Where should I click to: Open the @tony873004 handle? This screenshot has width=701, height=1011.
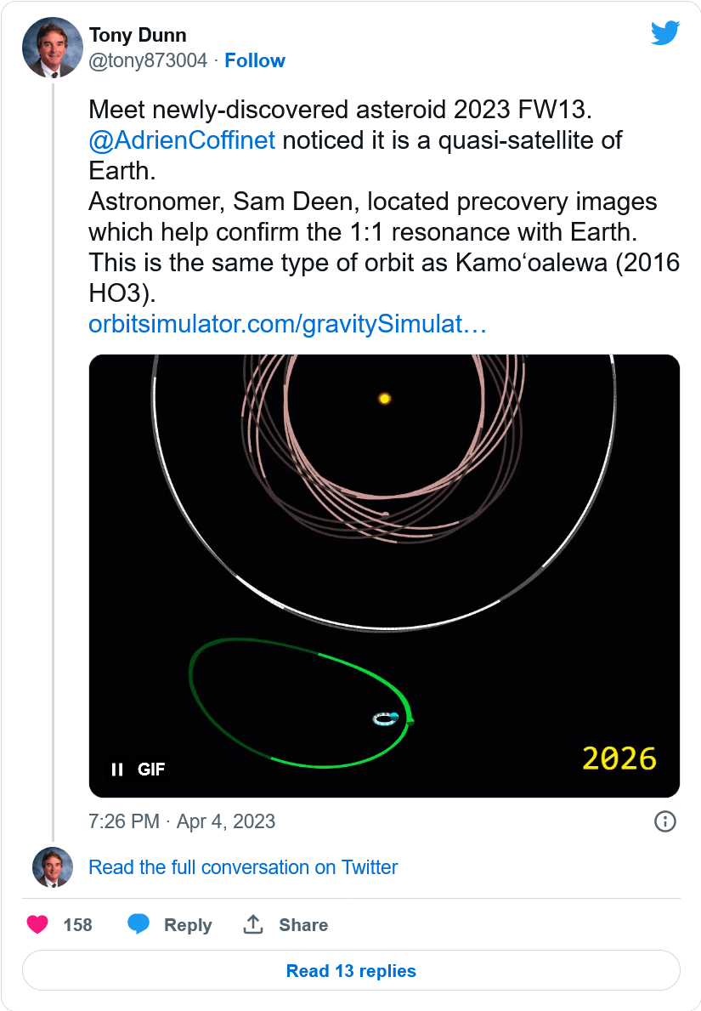[149, 60]
